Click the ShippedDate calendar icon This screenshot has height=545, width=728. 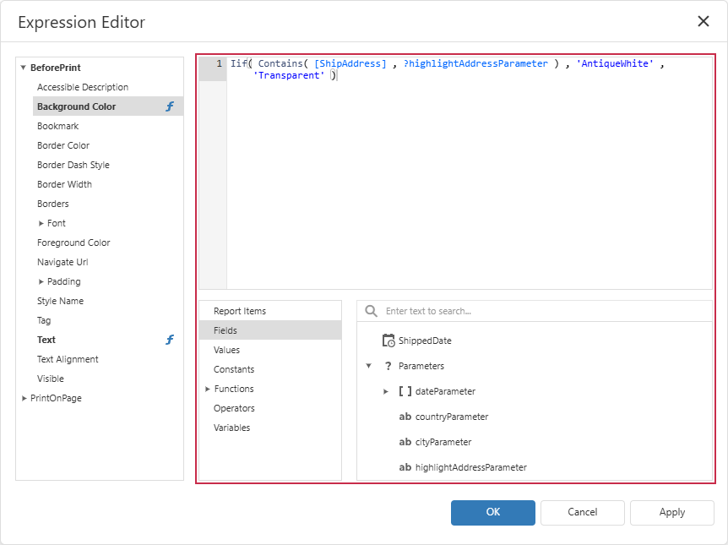[388, 341]
